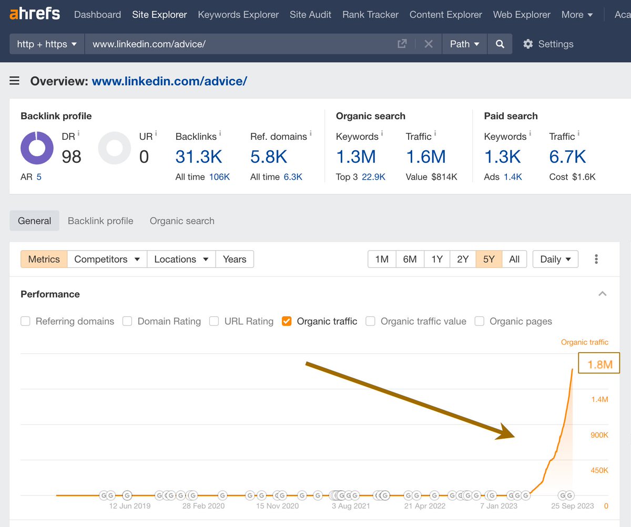631x527 pixels.
Task: Click Organic search Keywords info icon
Action: tap(382, 133)
